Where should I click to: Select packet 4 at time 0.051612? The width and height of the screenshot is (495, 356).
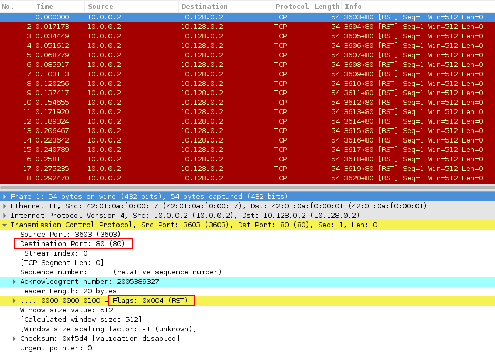[x=247, y=45]
